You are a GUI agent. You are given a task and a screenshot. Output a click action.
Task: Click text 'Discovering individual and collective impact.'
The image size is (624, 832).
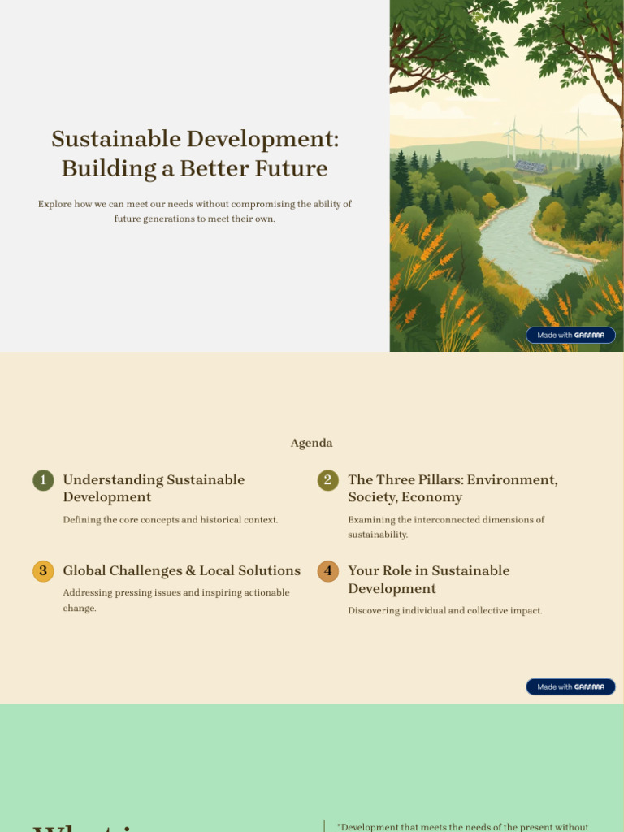click(445, 611)
